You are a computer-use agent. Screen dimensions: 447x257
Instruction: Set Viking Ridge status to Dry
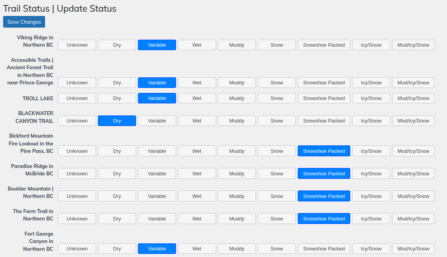point(117,45)
